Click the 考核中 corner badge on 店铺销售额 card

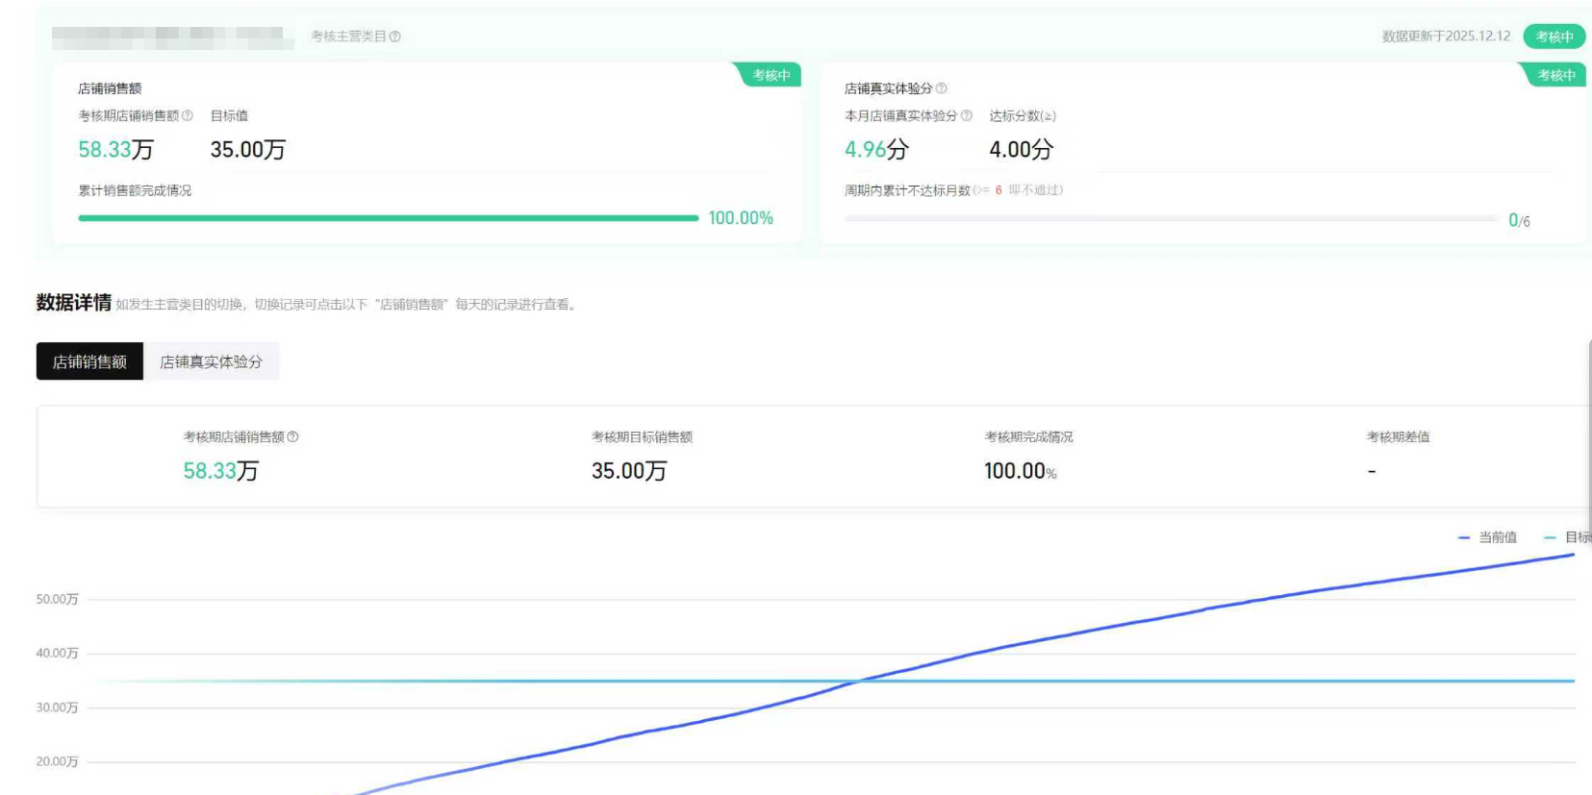[771, 75]
